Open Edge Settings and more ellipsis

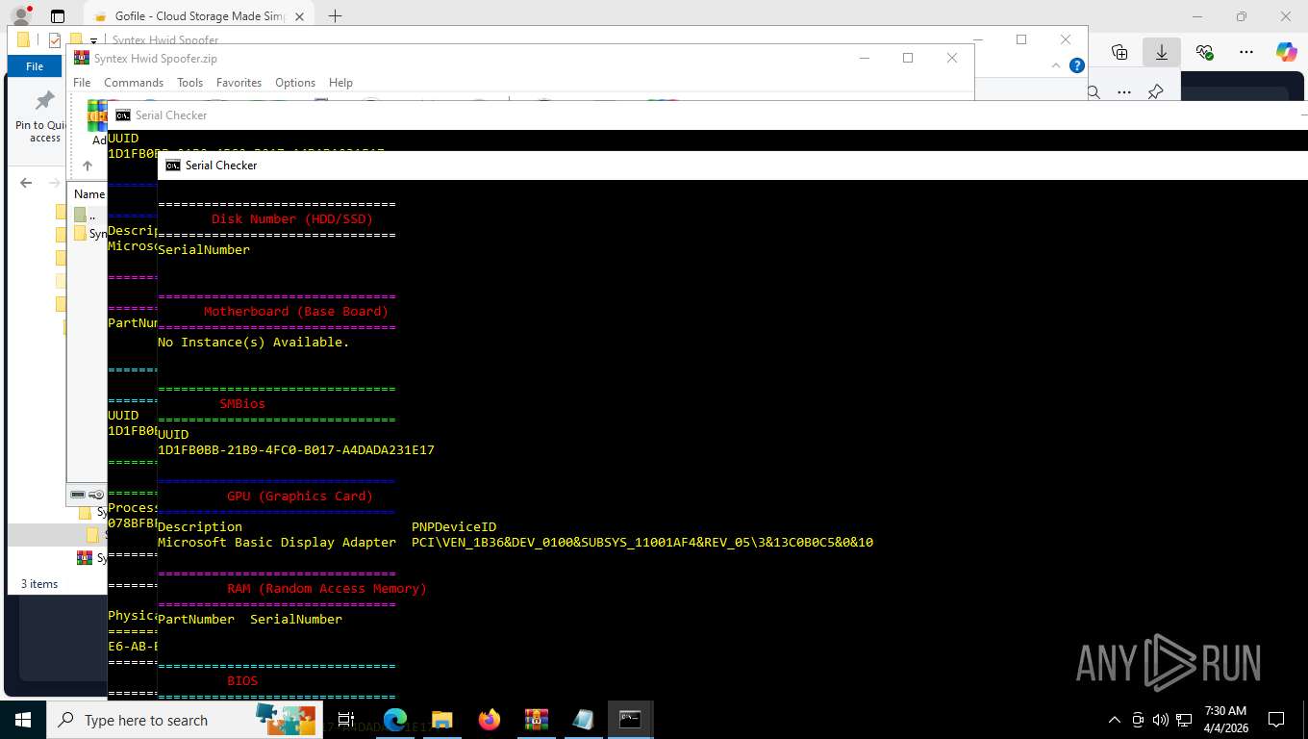1246,52
